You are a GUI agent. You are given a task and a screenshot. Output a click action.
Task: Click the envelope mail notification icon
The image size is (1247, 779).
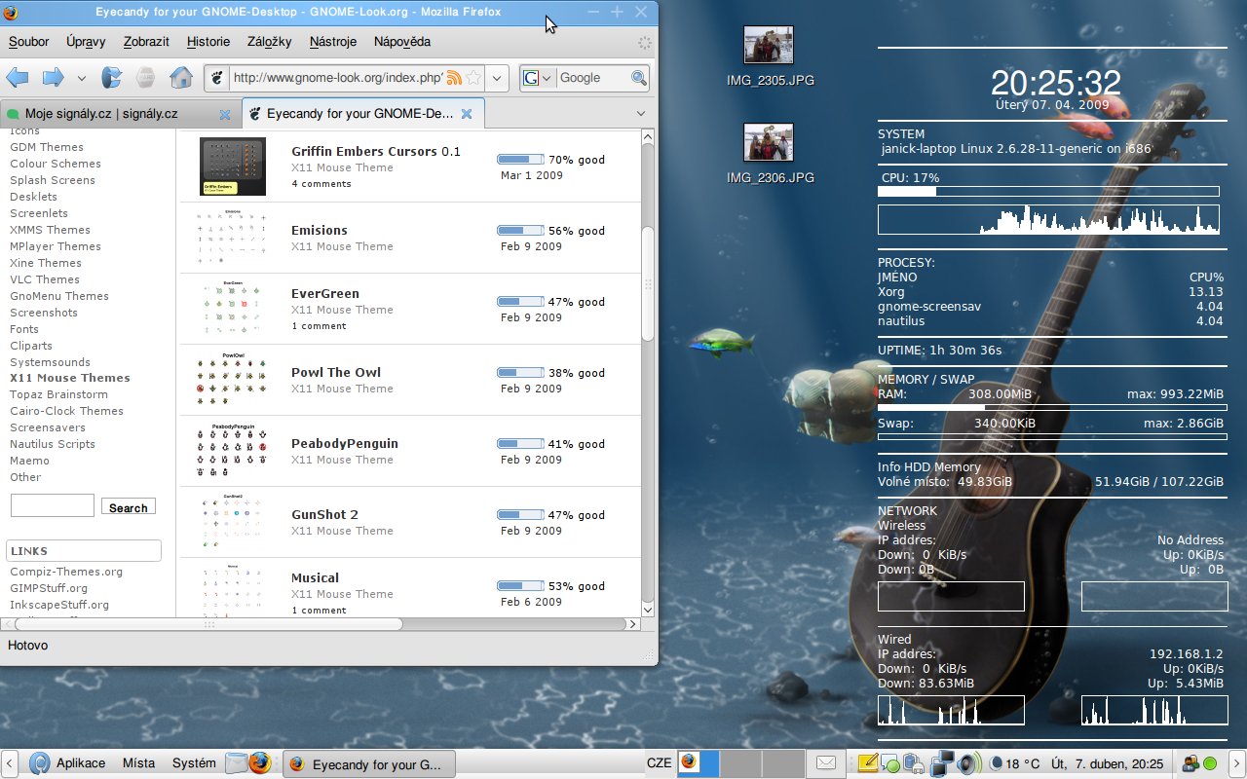pyautogui.click(x=826, y=763)
